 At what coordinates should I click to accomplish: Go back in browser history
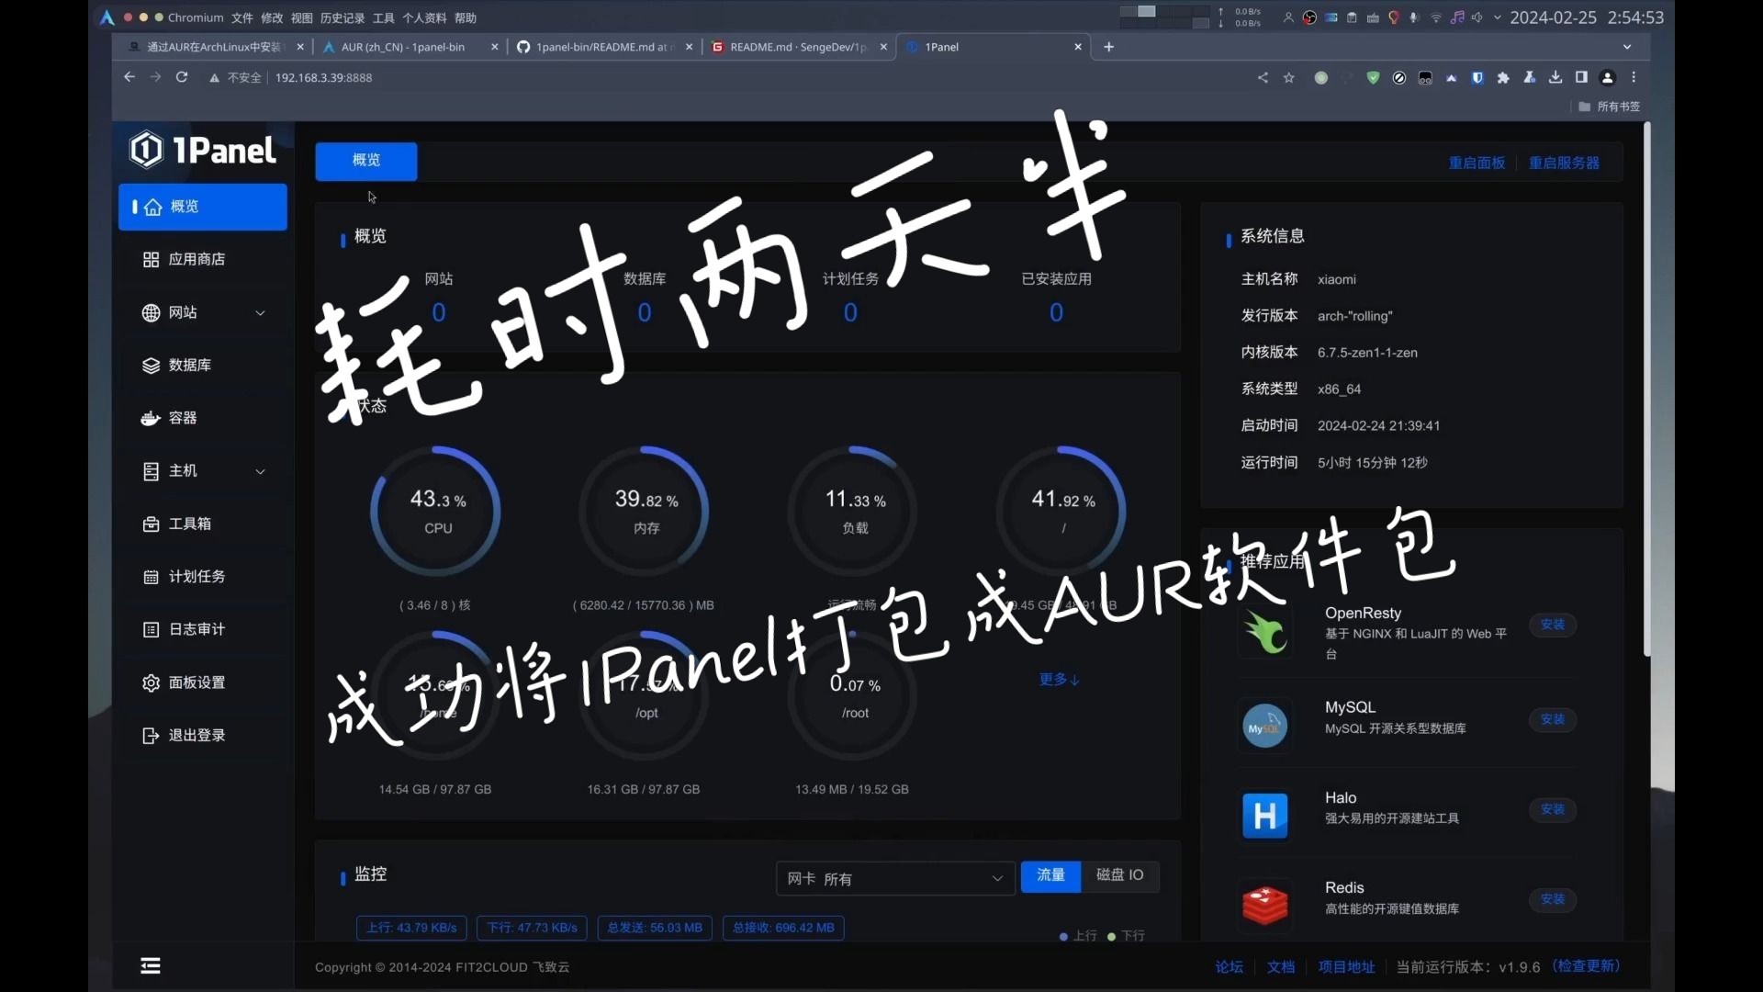click(x=129, y=77)
